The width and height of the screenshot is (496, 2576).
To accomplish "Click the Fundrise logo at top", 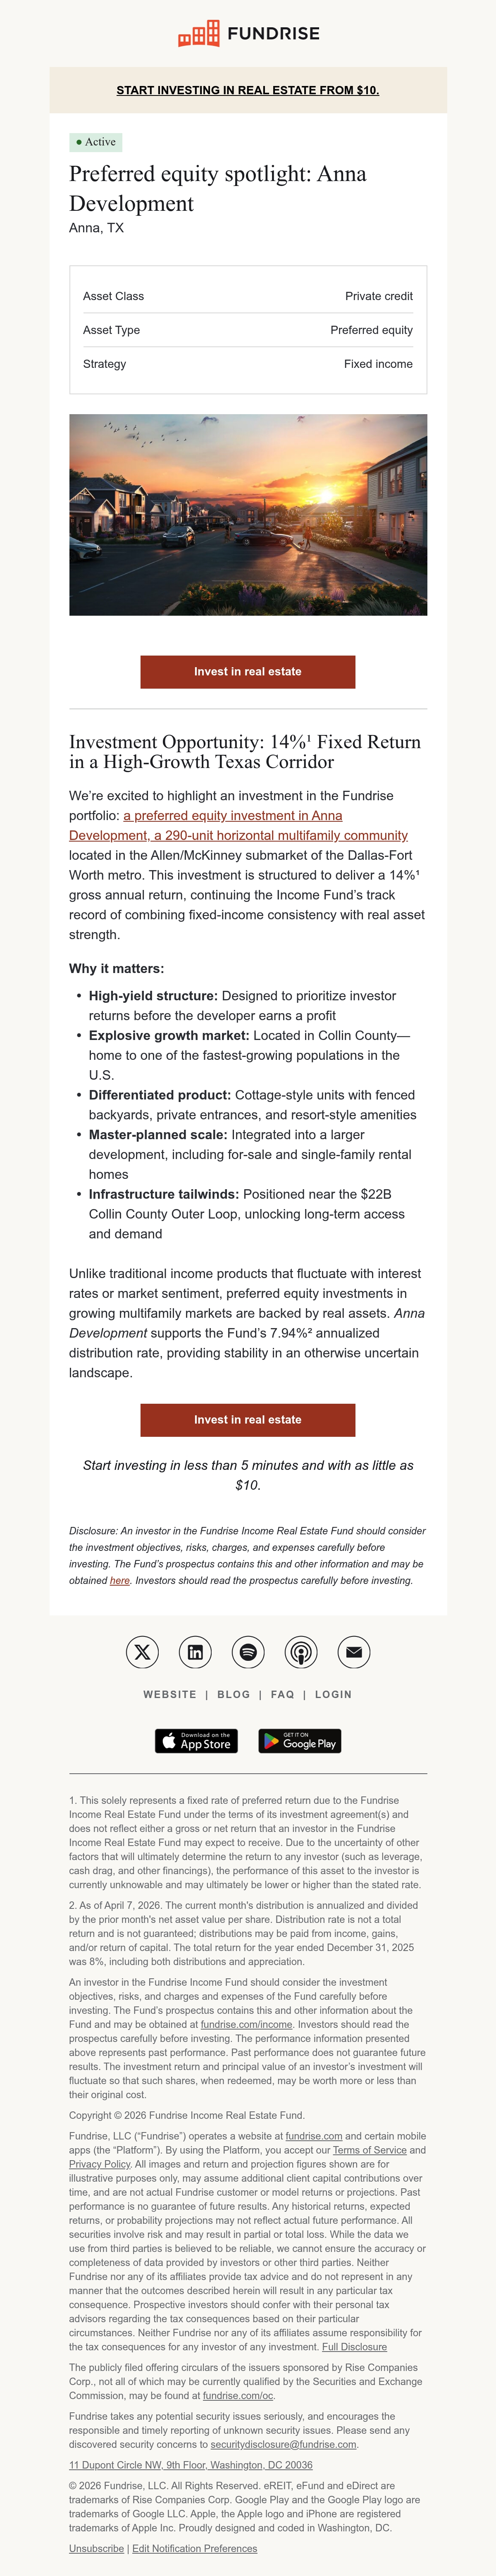I will 248,33.
